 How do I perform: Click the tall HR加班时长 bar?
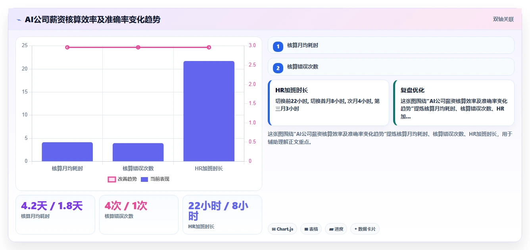point(209,111)
